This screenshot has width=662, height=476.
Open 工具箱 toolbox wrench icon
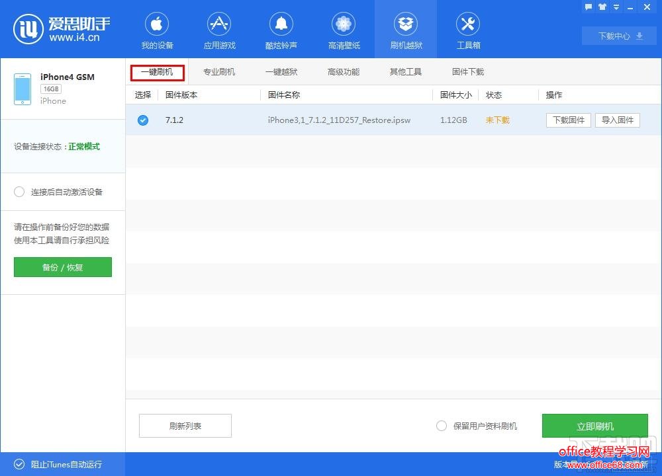pyautogui.click(x=468, y=25)
